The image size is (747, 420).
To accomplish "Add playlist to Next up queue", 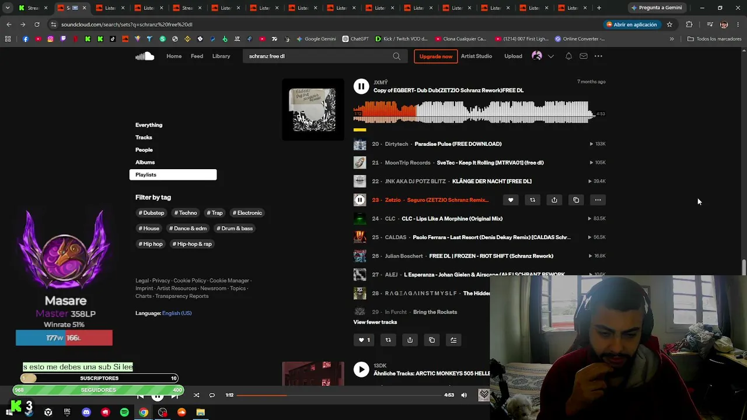I will click(453, 340).
